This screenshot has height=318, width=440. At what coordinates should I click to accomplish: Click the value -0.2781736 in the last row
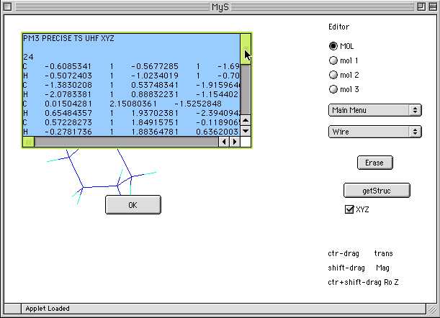(68, 132)
